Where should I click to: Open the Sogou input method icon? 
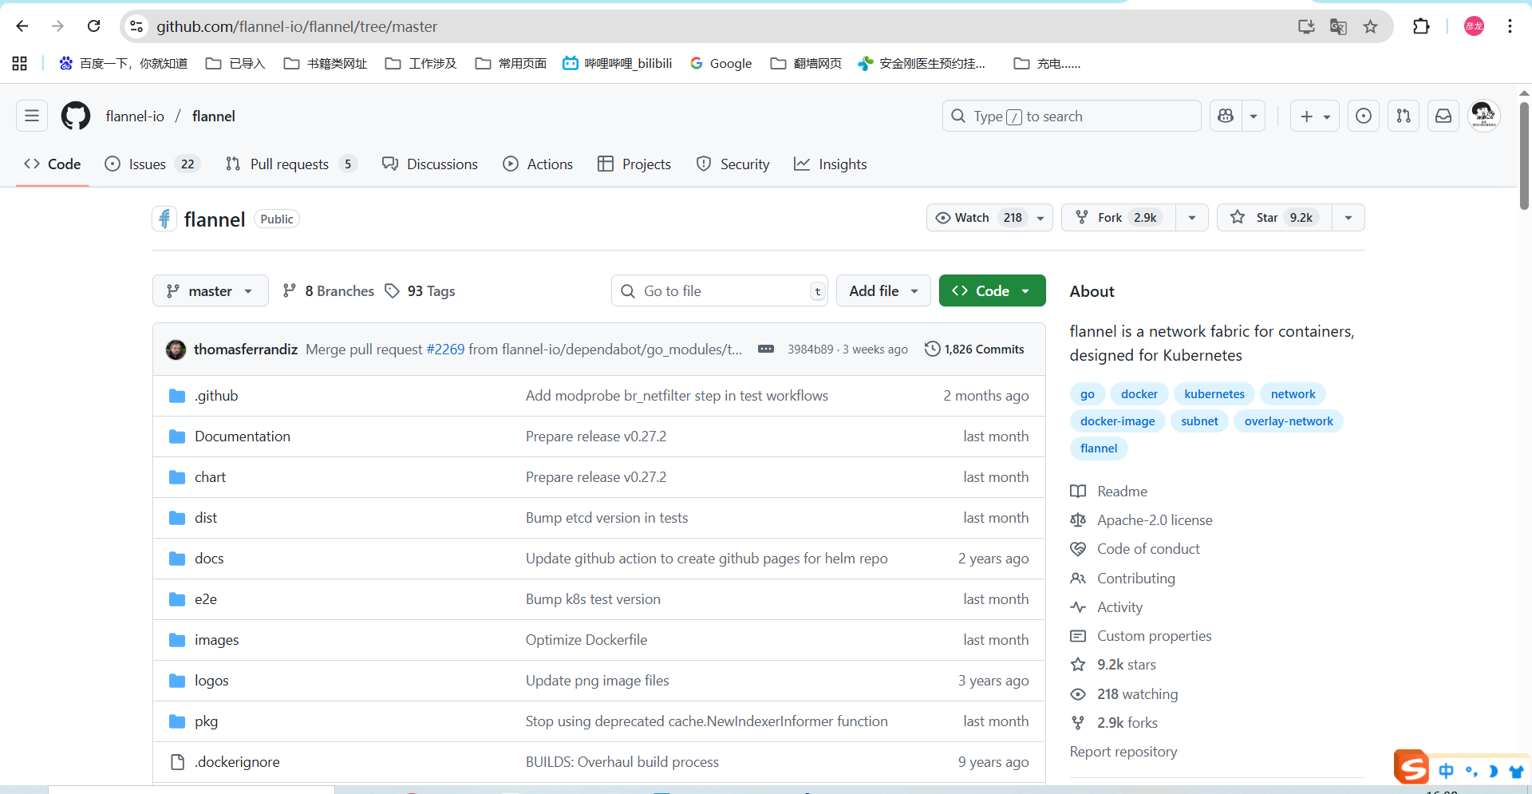tap(1412, 768)
